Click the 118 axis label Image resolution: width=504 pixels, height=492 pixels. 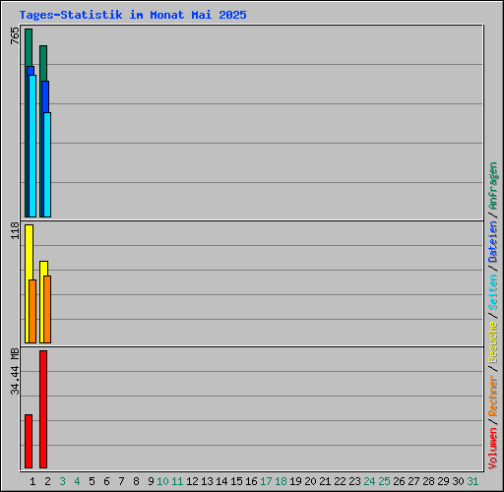[x=15, y=230]
